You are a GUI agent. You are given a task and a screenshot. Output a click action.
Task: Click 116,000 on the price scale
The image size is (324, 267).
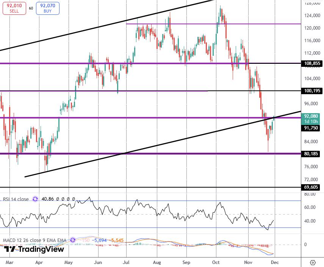coord(312,41)
